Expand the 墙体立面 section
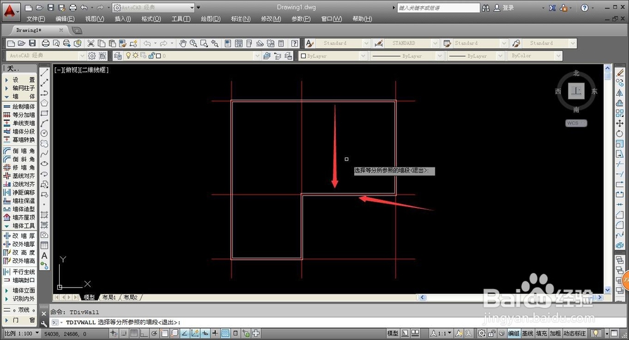The image size is (629, 340). coord(19,290)
